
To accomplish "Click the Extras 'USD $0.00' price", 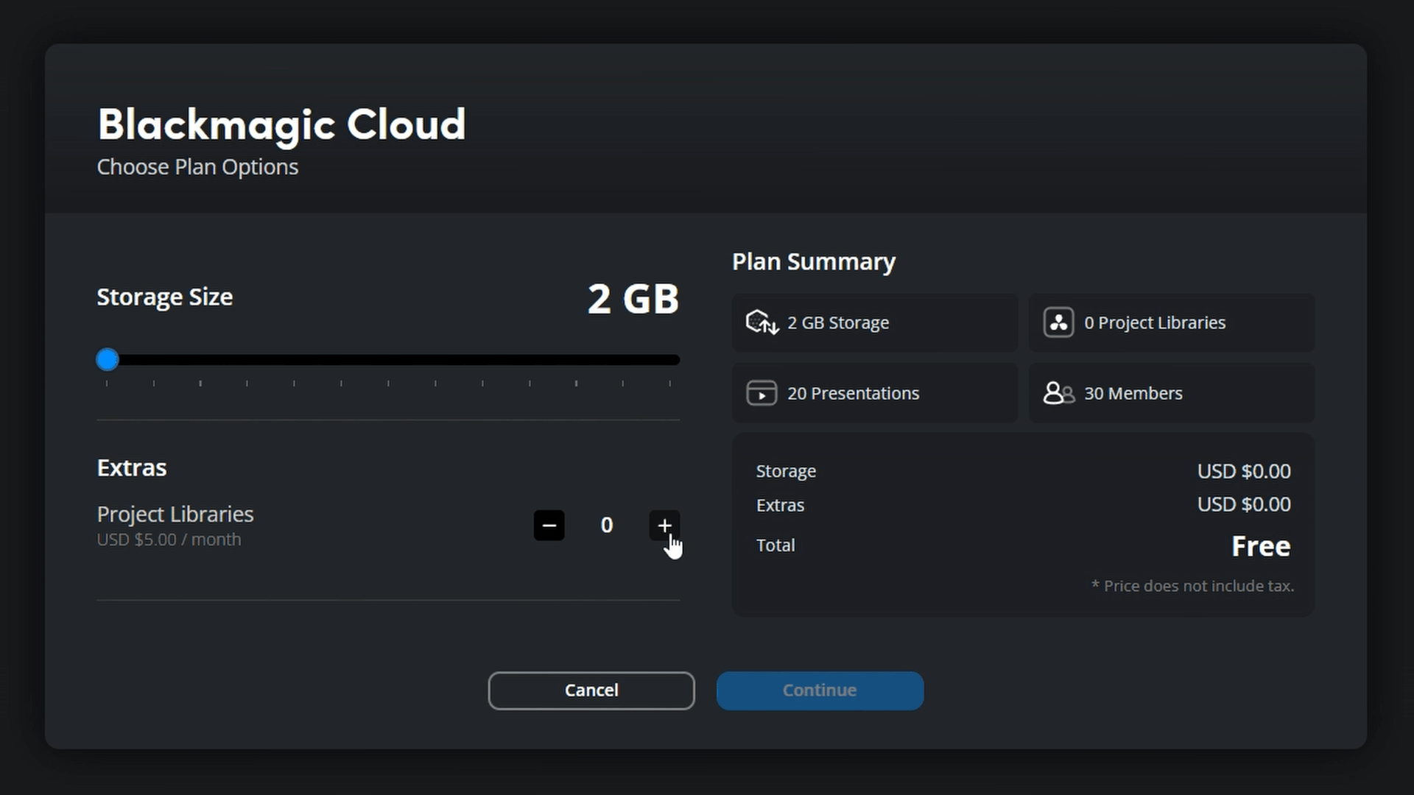I will click(1244, 505).
